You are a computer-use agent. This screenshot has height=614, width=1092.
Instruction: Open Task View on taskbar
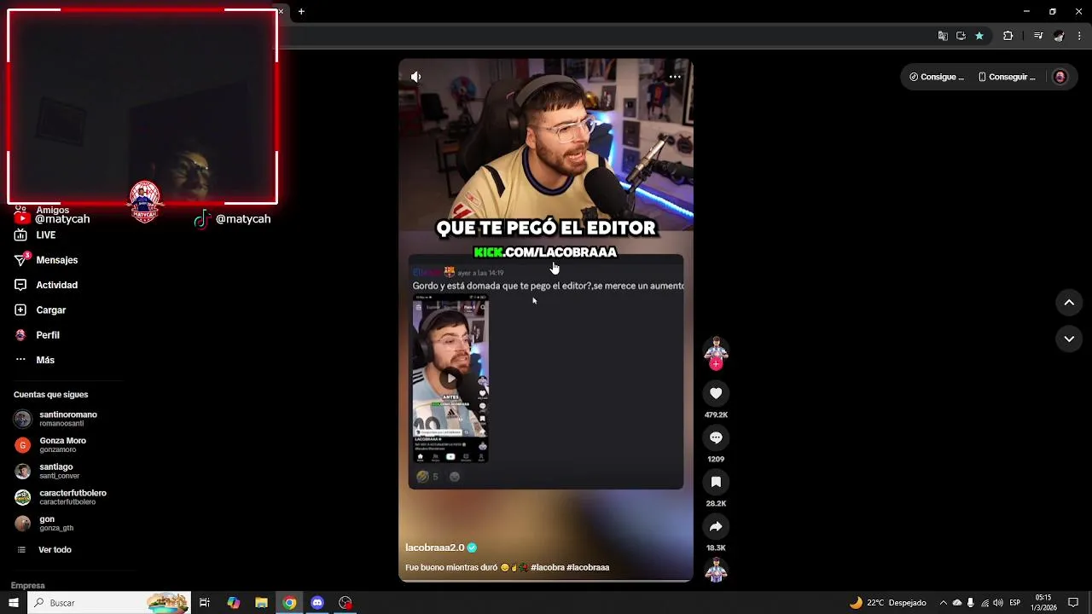205,603
